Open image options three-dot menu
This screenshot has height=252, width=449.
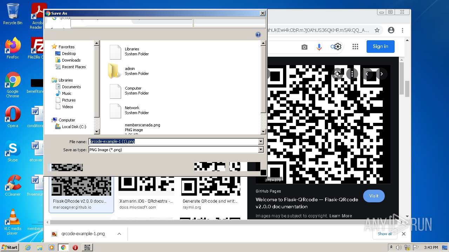(x=352, y=74)
